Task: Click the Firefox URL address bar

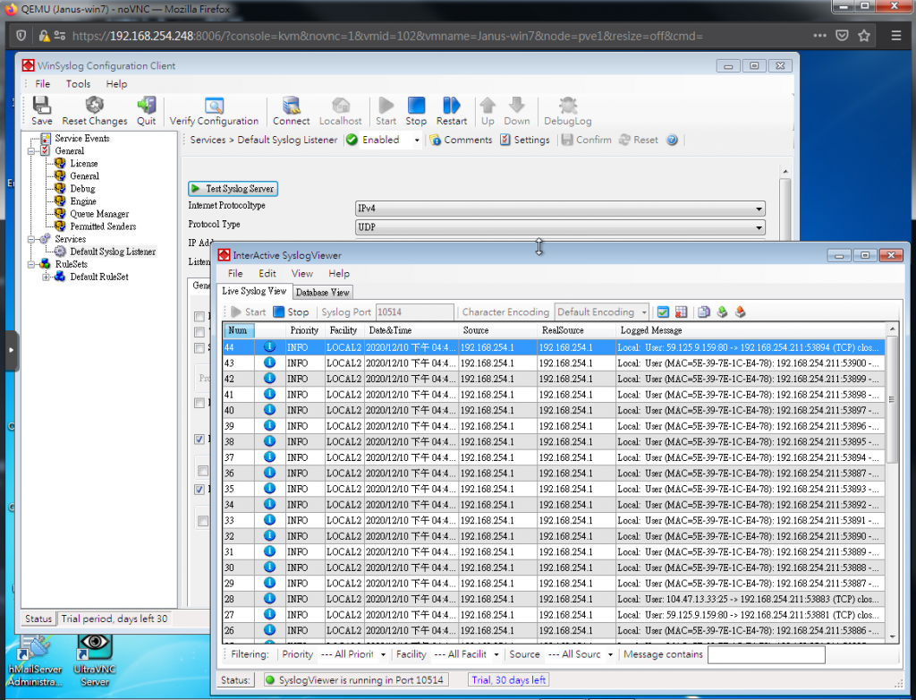Action: [x=386, y=36]
